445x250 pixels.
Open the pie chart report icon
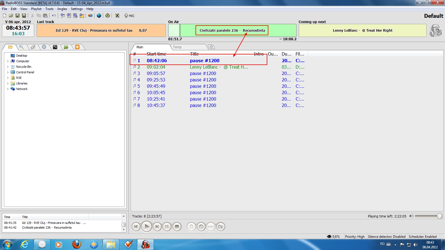coord(90,16)
